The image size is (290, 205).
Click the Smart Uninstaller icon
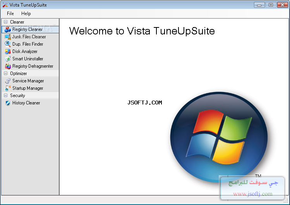(8, 59)
